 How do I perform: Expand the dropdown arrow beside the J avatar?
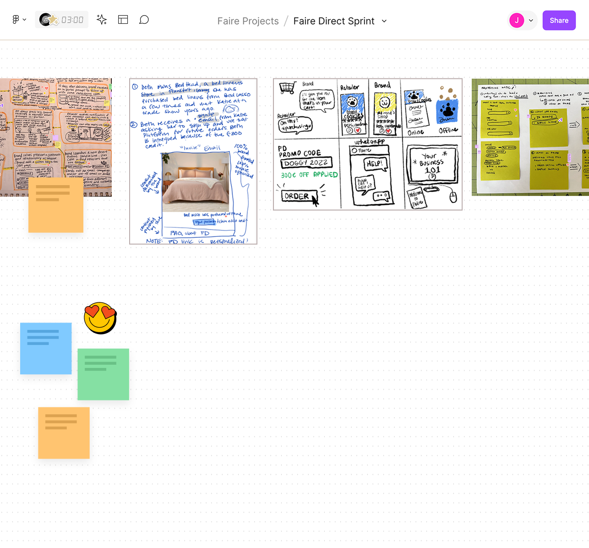531,21
